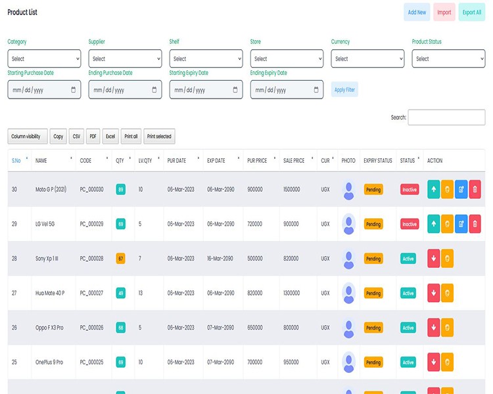Sort table by SALE PRICE column

[x=298, y=160]
